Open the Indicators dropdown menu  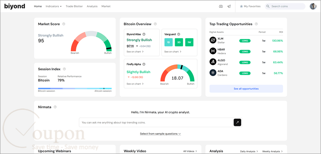point(53,6)
